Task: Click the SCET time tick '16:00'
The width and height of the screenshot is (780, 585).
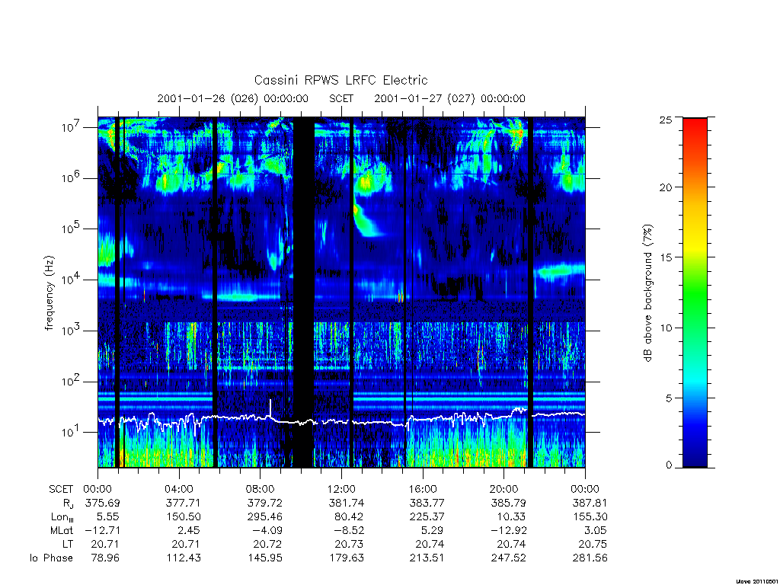Action: tap(423, 489)
